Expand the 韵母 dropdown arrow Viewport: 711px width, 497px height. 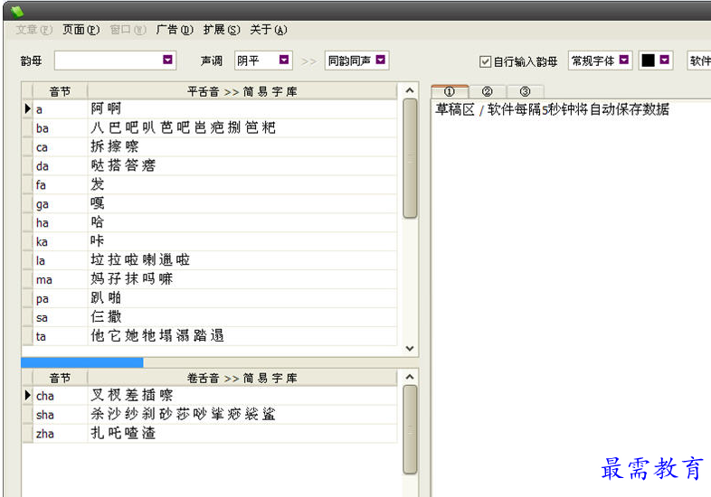[167, 60]
